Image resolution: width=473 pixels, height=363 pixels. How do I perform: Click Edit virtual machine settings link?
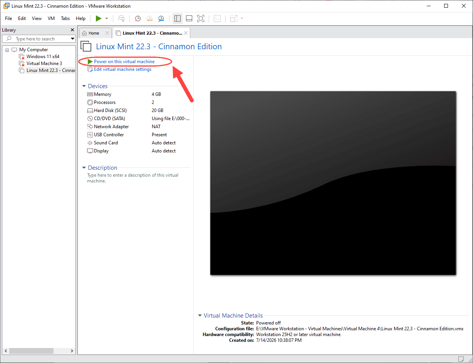point(122,70)
